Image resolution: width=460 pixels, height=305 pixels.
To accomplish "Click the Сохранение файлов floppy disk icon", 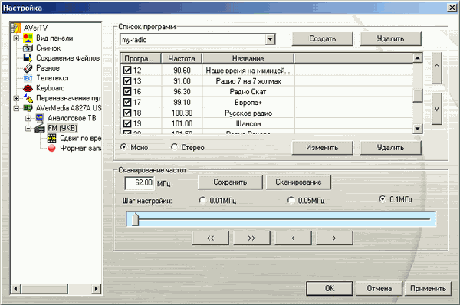I will pos(28,58).
